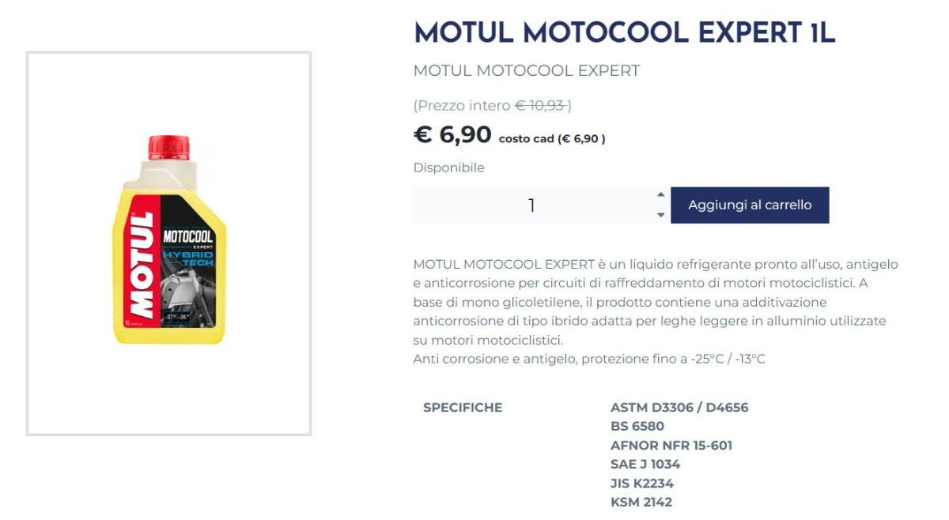Click the quantity input field
The width and height of the screenshot is (949, 520).
click(x=531, y=205)
